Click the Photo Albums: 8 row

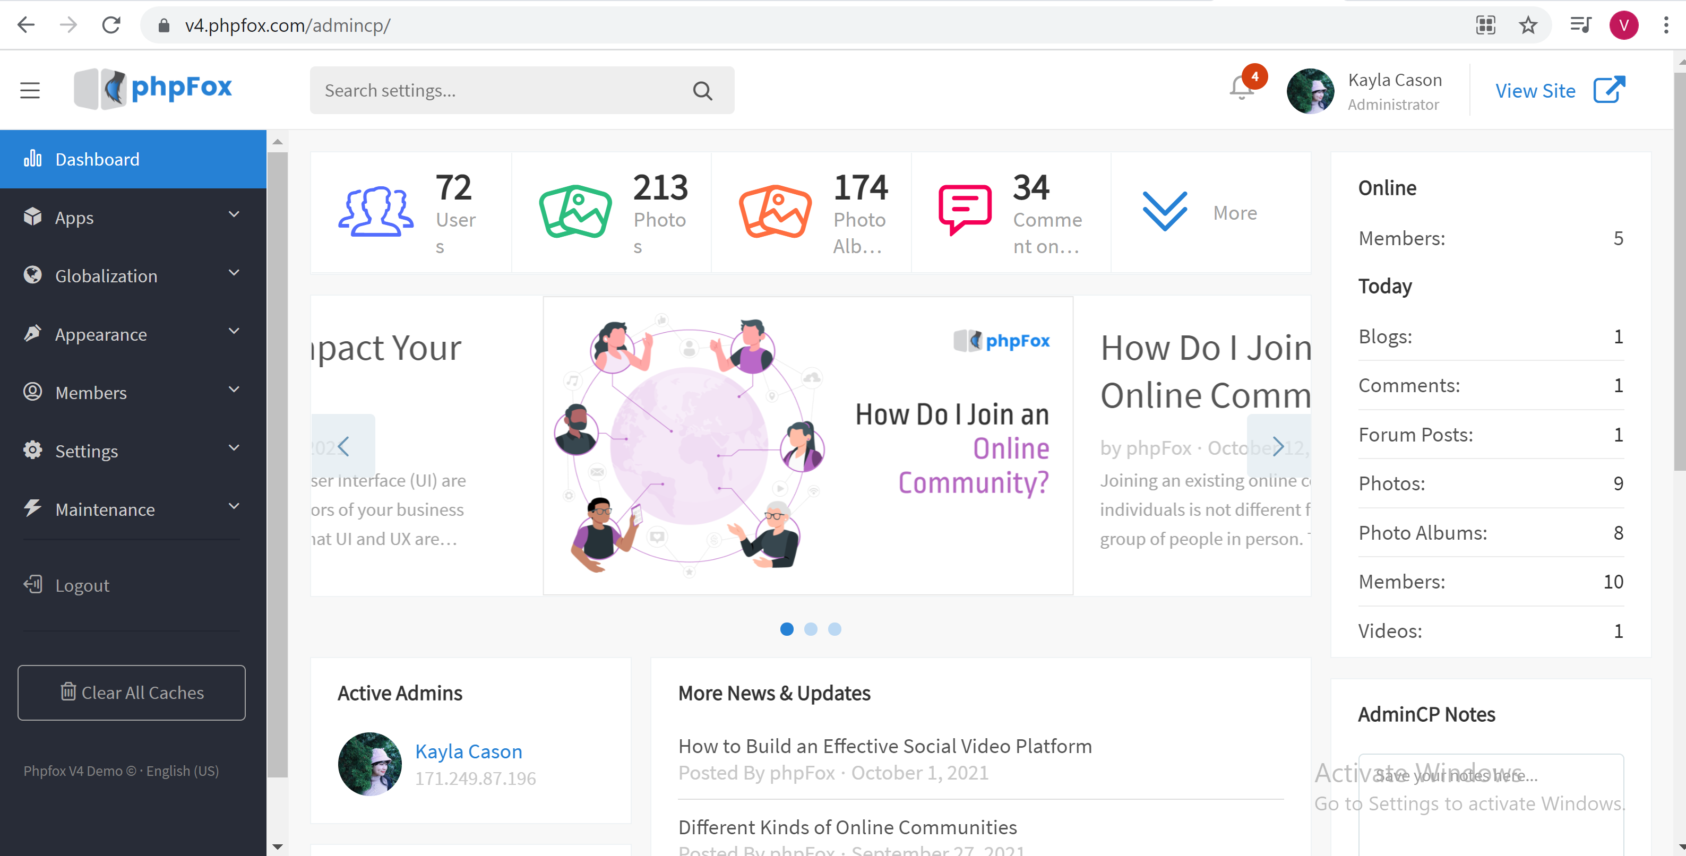click(x=1490, y=533)
